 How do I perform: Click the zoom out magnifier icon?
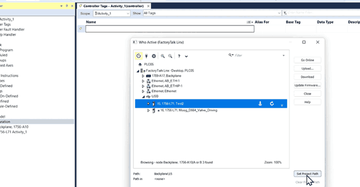coord(170,56)
